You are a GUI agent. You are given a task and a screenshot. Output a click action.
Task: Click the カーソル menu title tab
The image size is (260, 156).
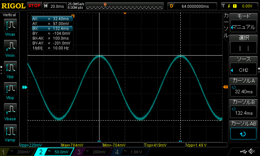[226, 25]
